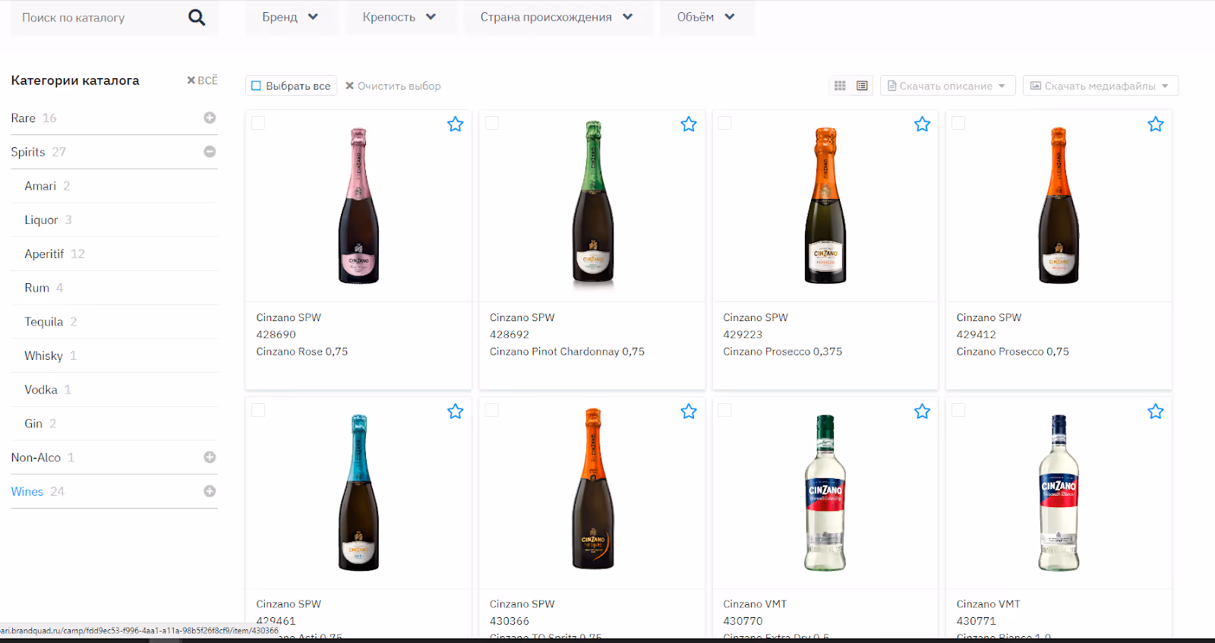1215x643 pixels.
Task: Click the title Cinzano Rose 0,75
Action: pos(302,351)
